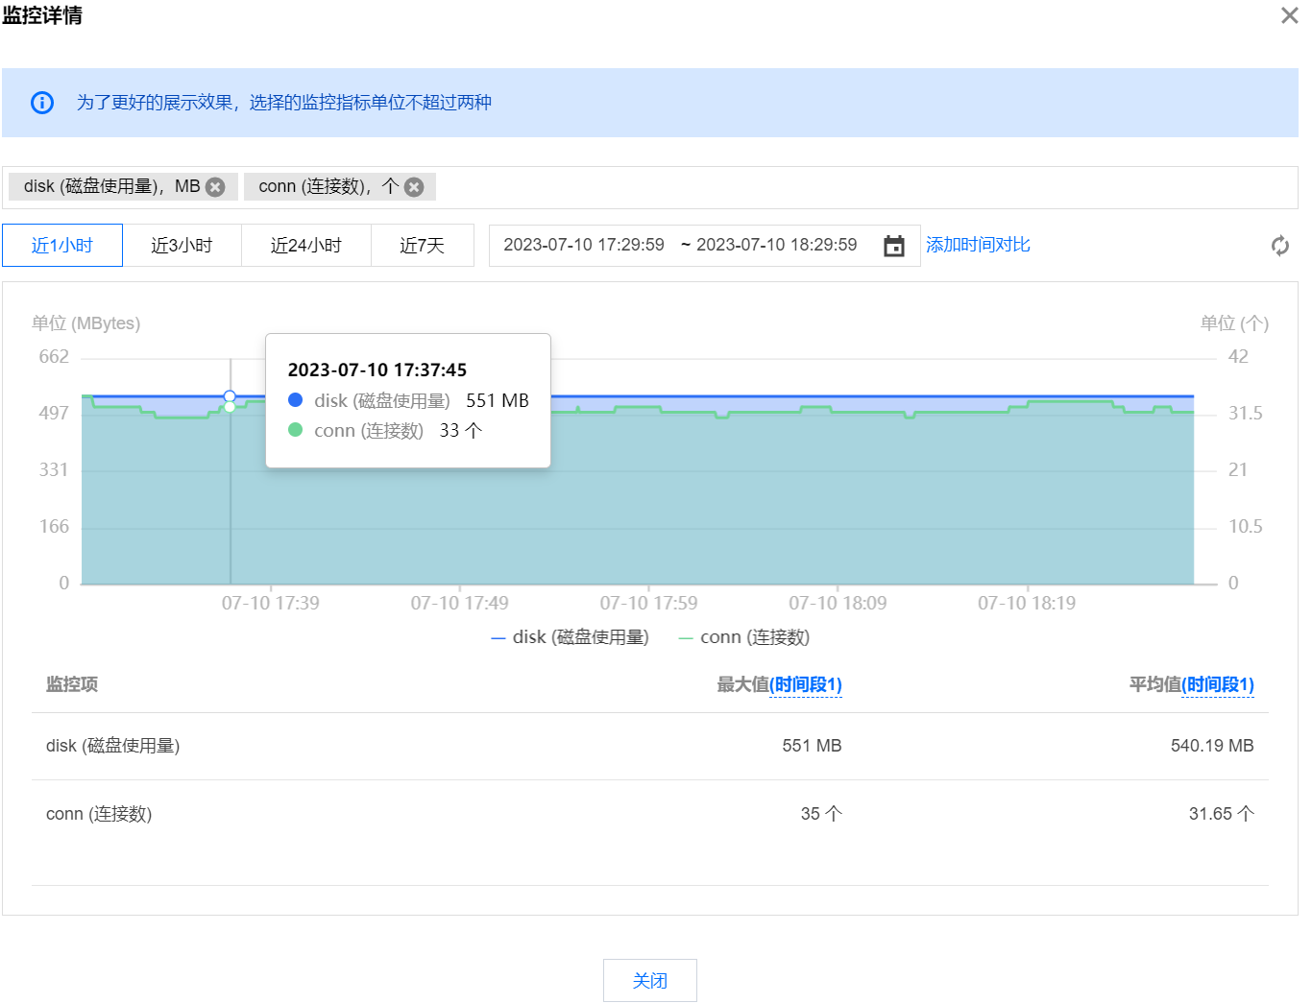
Task: Click the info icon in the blue banner
Action: click(x=42, y=103)
